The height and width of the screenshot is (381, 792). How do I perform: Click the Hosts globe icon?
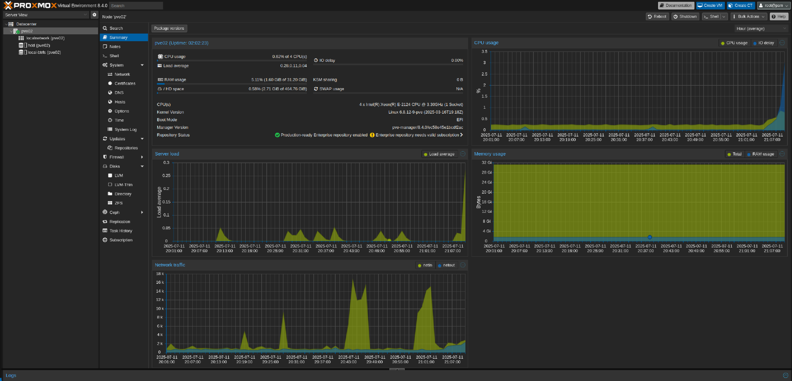(110, 102)
